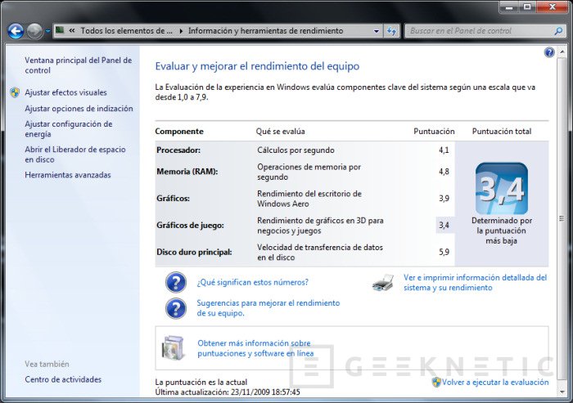The width and height of the screenshot is (573, 403).
Task: Select the 'Gráficos de juego:' row label
Action: click(190, 226)
